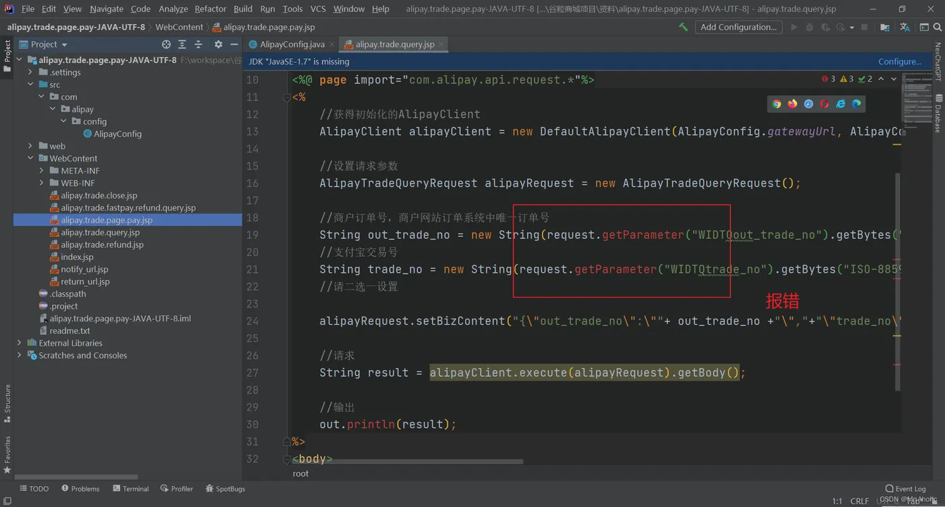Viewport: 945px width, 507px height.
Task: Open the Refactor menu
Action: click(x=210, y=9)
